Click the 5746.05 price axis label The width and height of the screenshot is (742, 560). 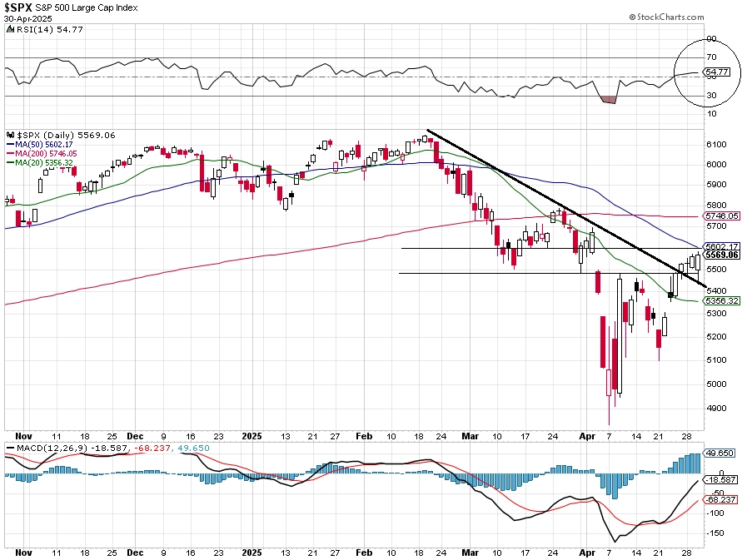coord(721,216)
